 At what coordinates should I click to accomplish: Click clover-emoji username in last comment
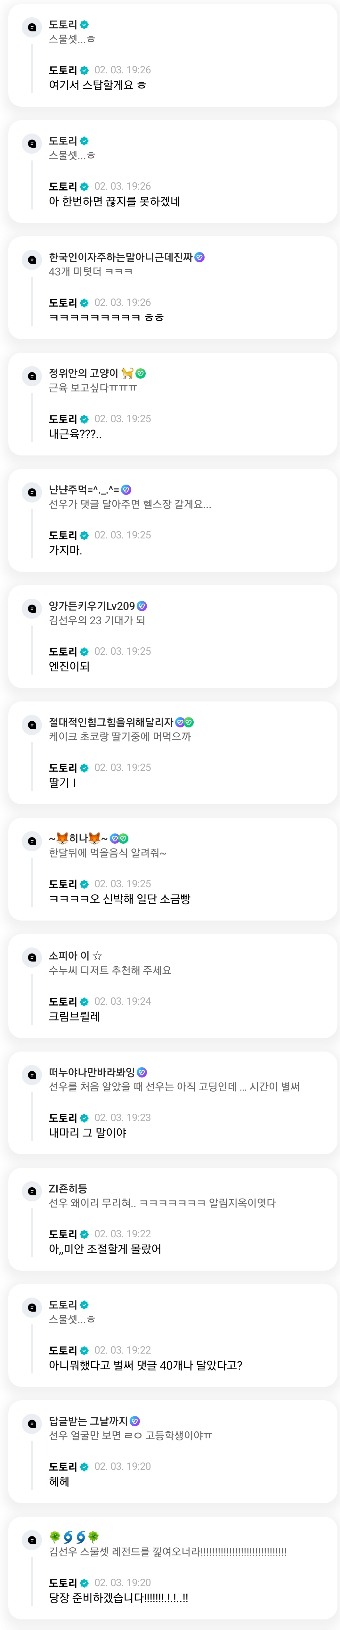pyautogui.click(x=74, y=1536)
